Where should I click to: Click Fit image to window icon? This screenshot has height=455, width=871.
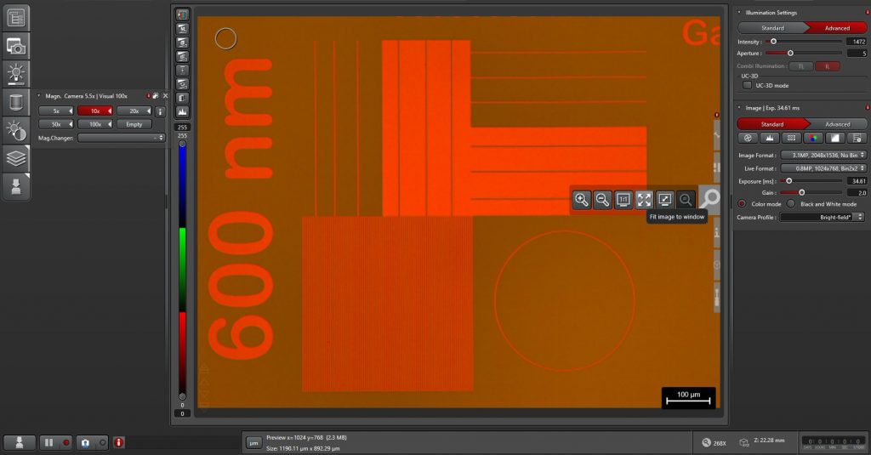click(x=644, y=199)
